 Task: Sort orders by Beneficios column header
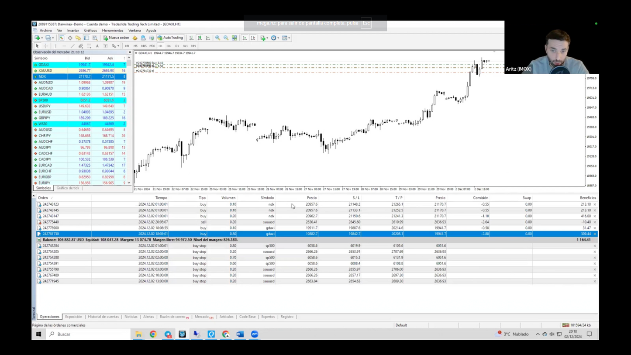tap(588, 198)
